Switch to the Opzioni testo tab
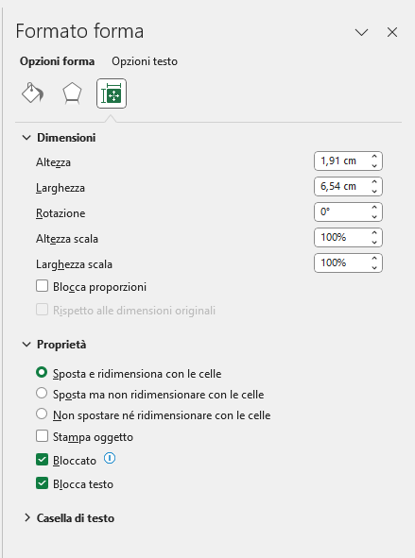Viewport: 415px width, 558px height. pyautogui.click(x=145, y=61)
